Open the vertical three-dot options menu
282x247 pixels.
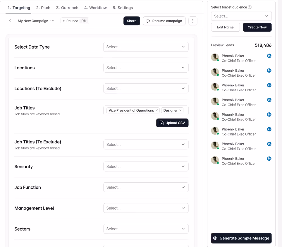(x=193, y=21)
